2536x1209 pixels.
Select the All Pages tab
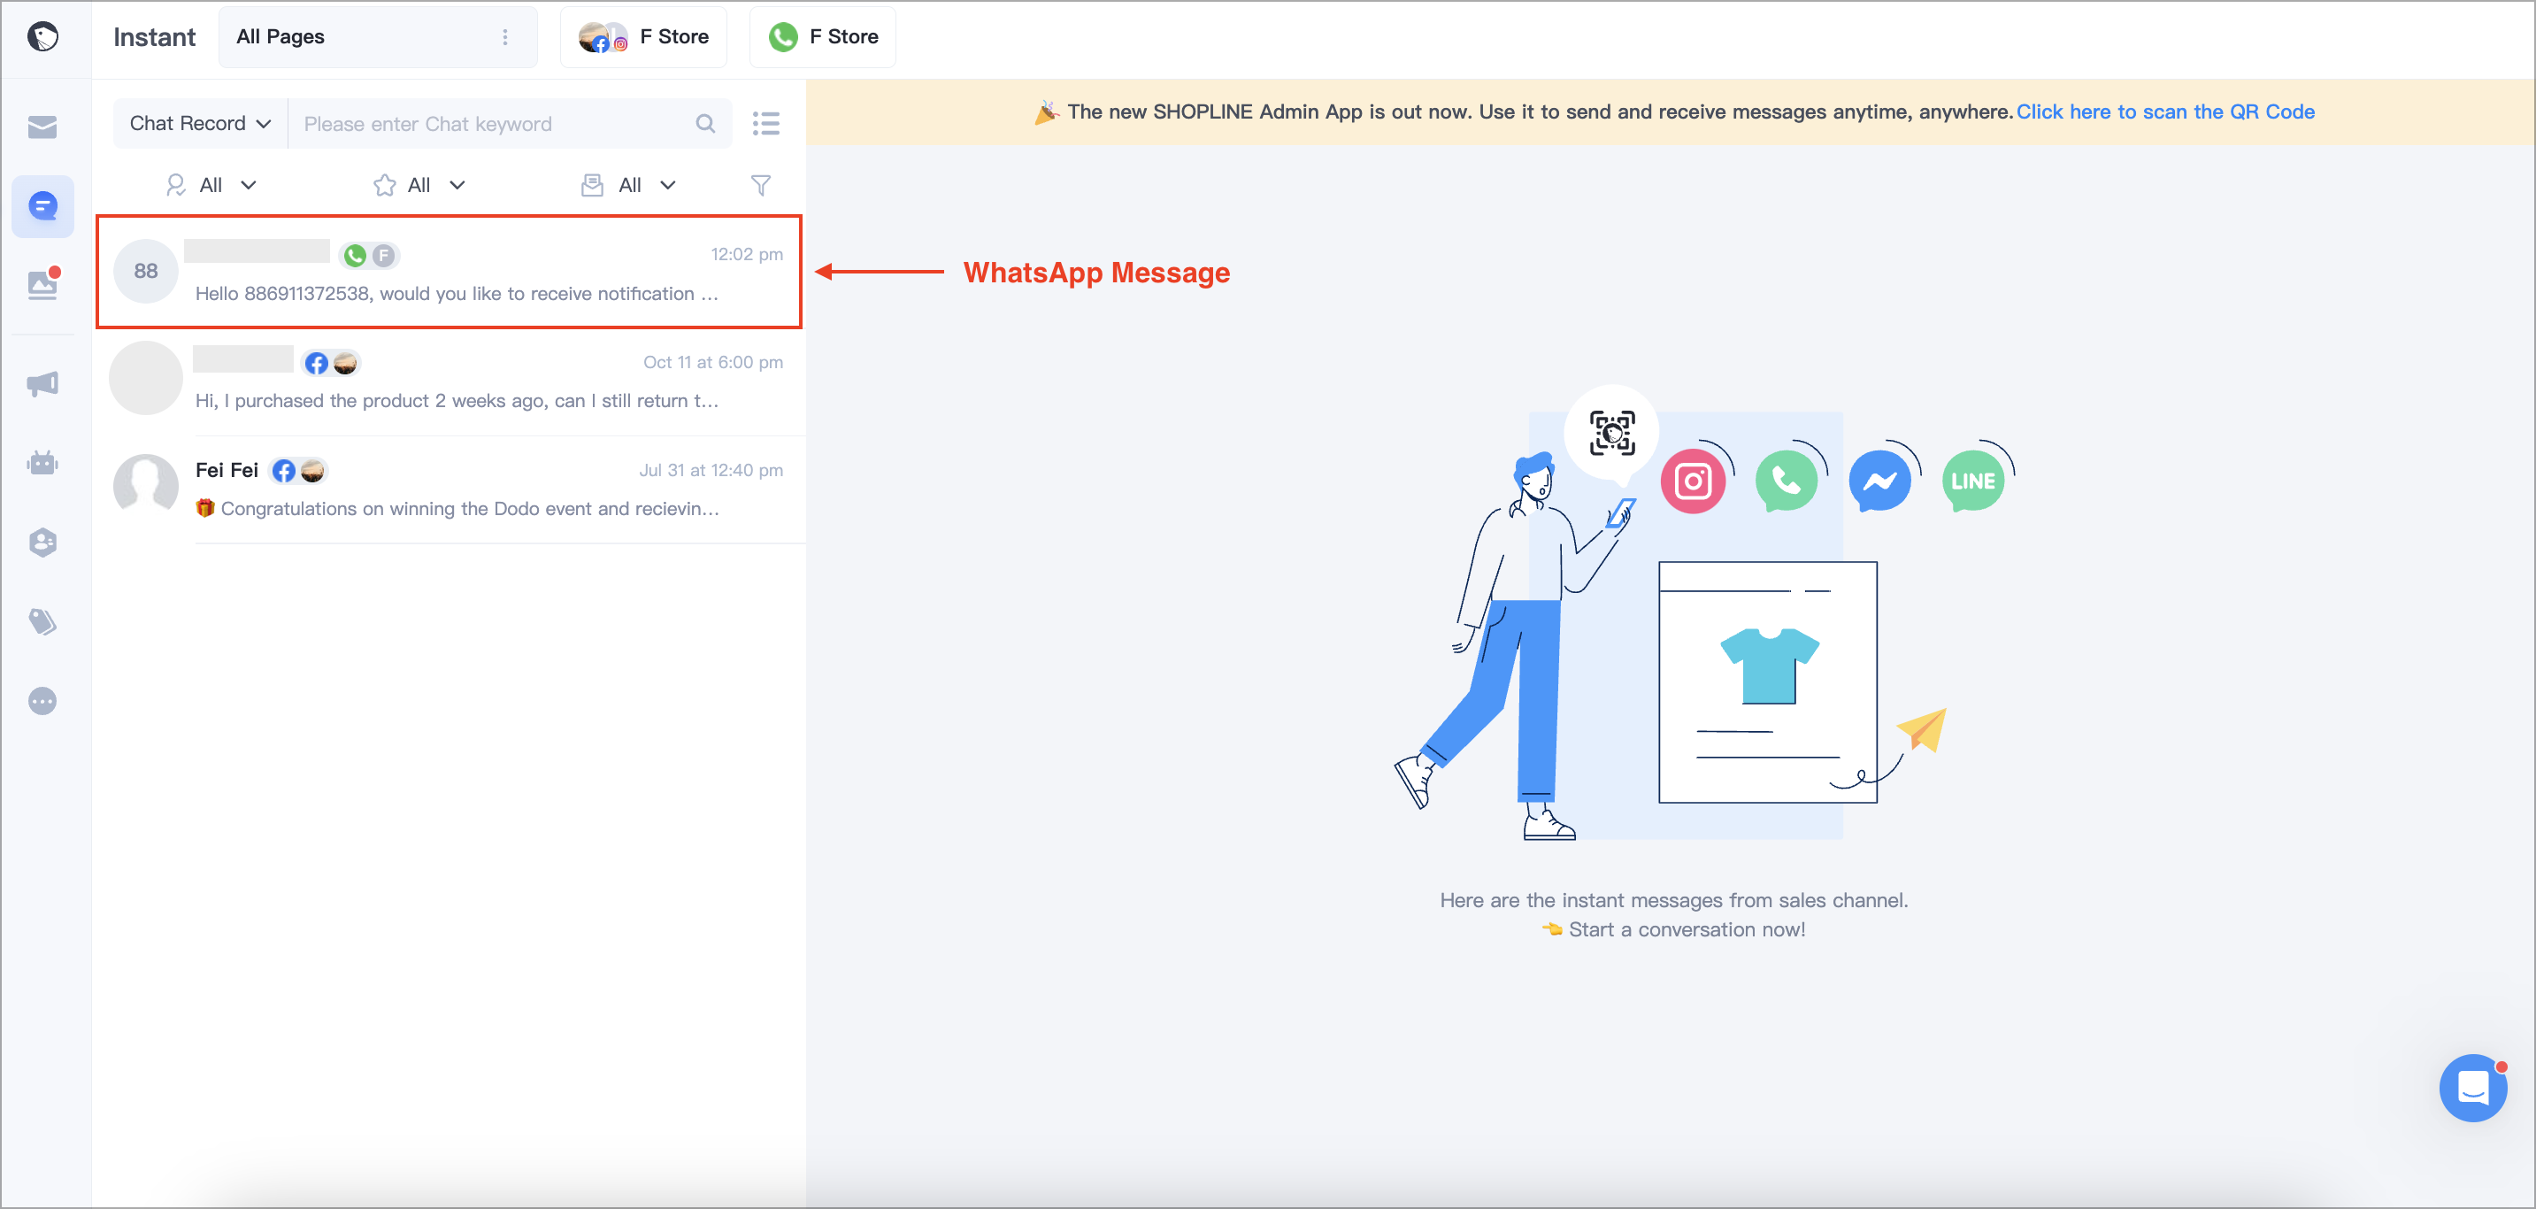tap(378, 37)
